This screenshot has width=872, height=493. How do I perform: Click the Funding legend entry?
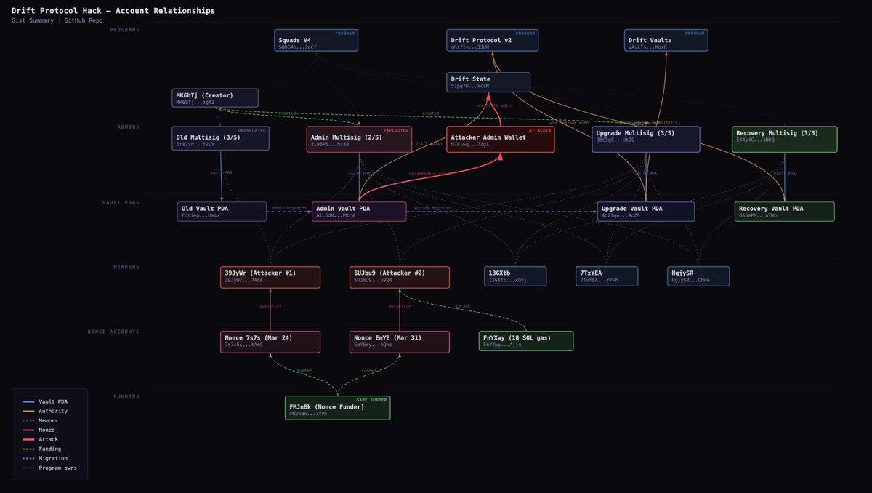click(x=42, y=449)
